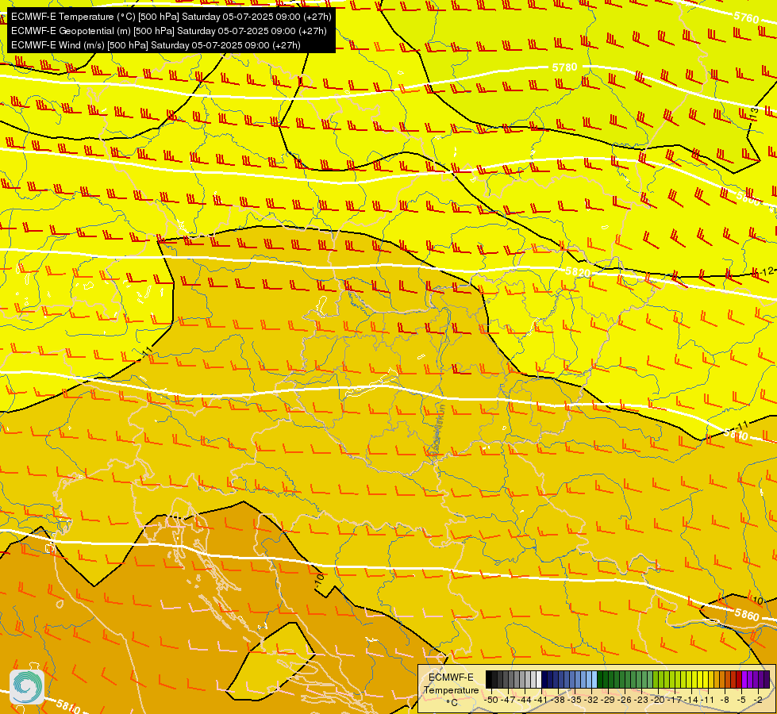The image size is (777, 714).
Task: Click the -38 value on temperature legend
Action: 558,700
